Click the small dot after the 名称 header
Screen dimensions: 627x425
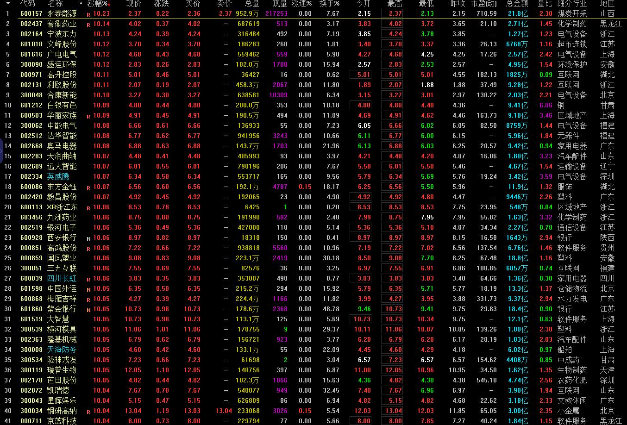[x=81, y=4]
